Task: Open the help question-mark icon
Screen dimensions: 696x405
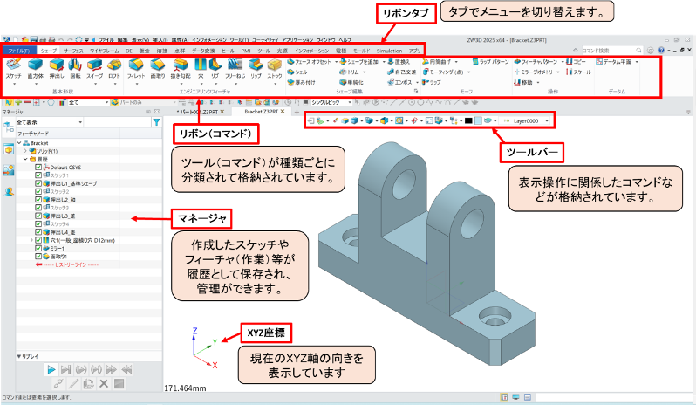Action: (661, 51)
